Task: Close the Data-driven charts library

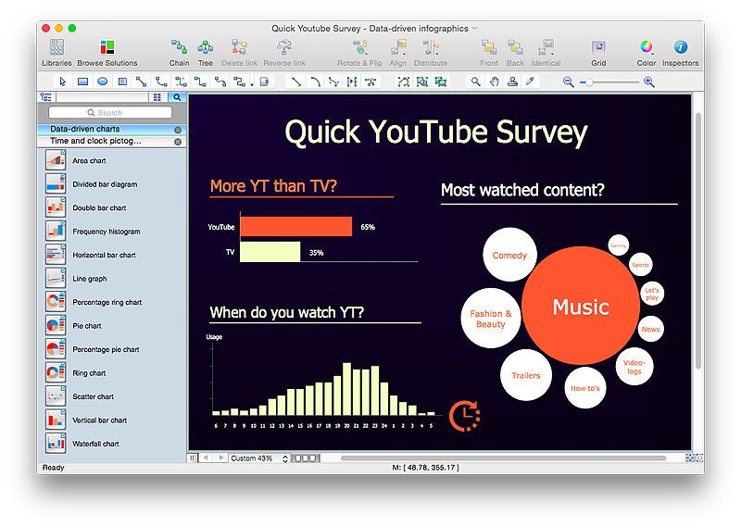Action: 178,130
